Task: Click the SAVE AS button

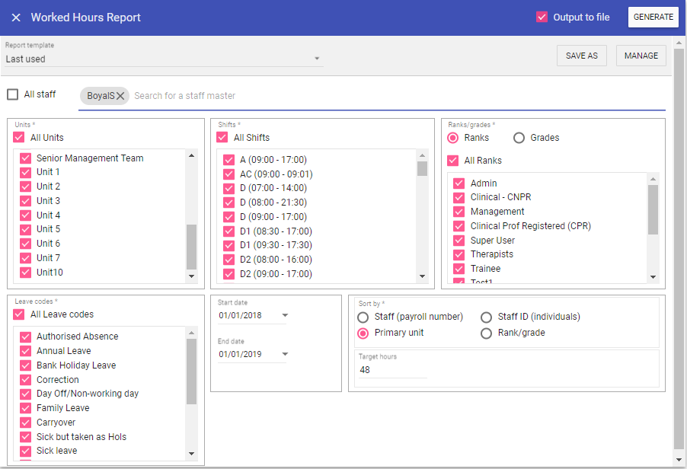Action: tap(582, 56)
